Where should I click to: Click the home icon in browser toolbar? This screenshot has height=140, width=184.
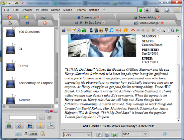pos(133,30)
